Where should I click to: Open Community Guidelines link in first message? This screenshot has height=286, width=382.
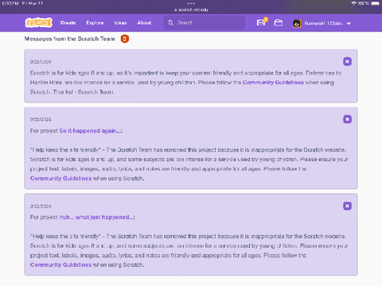pyautogui.click(x=273, y=83)
